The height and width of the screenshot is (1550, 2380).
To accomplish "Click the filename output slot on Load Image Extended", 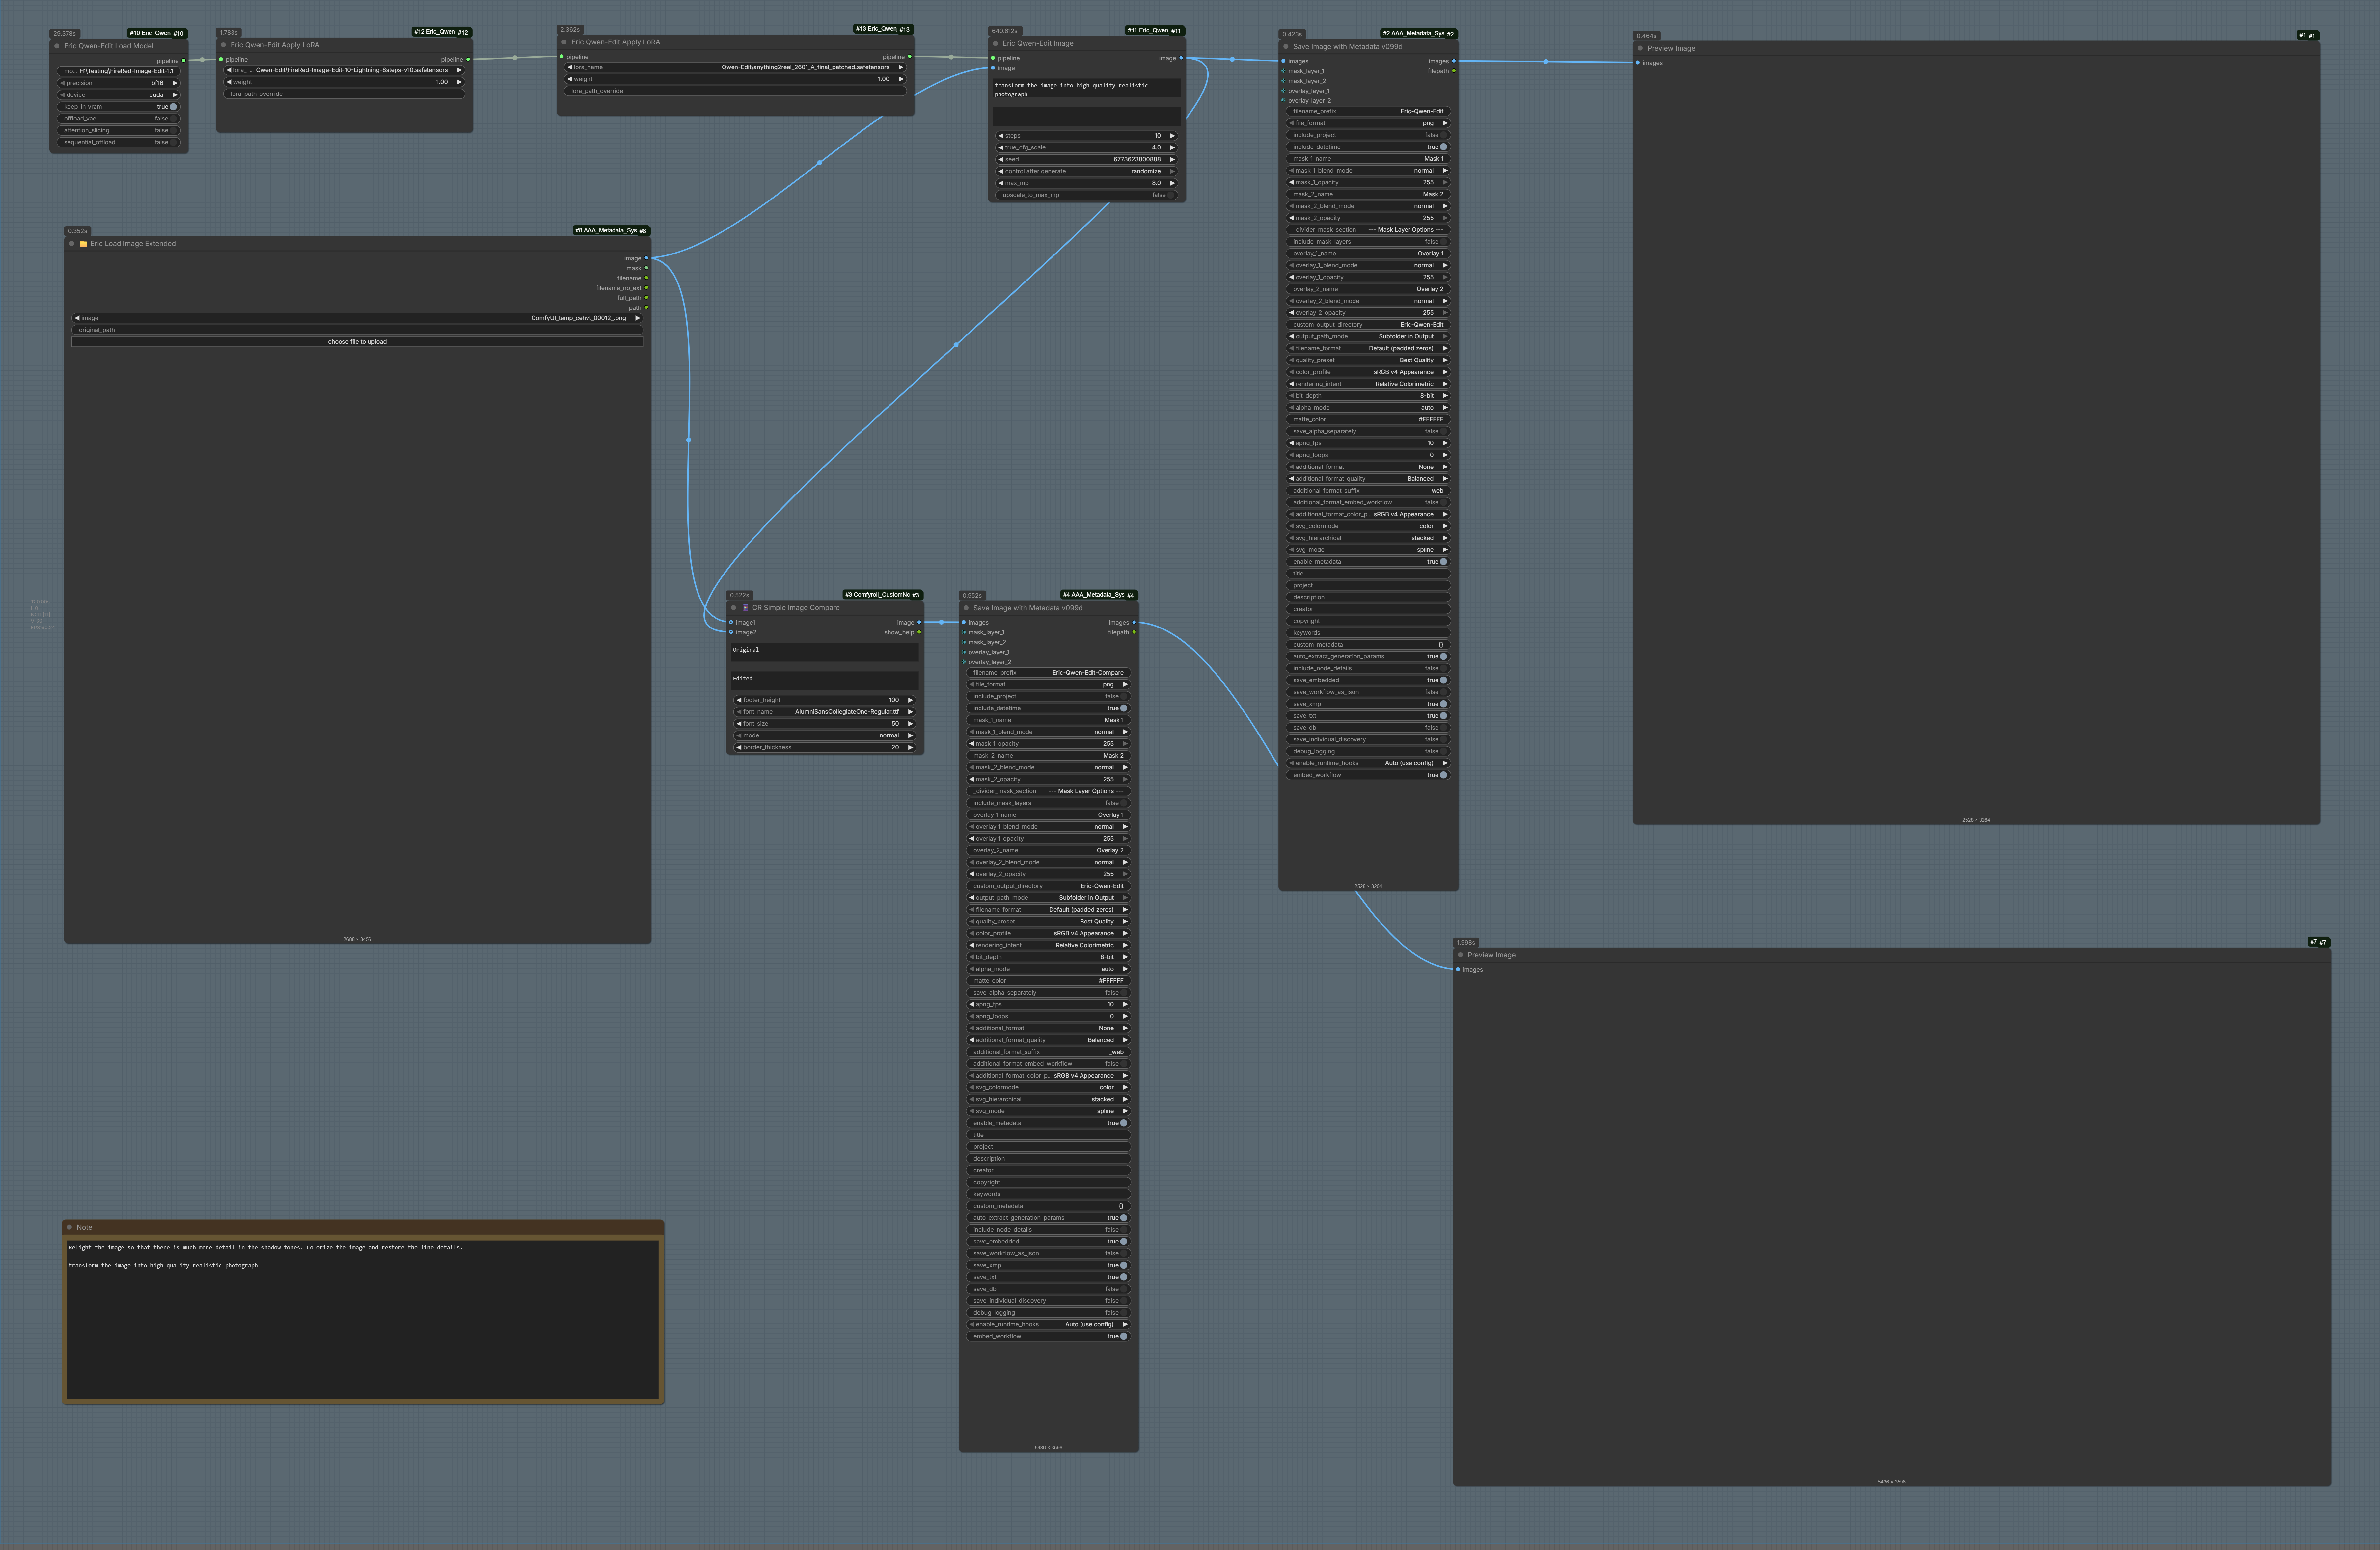I will point(646,278).
